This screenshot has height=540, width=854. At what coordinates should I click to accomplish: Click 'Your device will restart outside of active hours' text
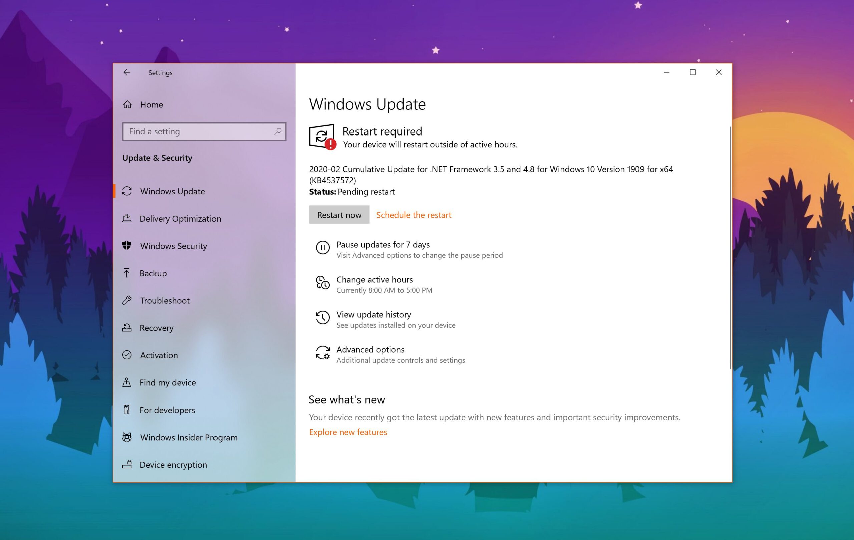(x=430, y=145)
